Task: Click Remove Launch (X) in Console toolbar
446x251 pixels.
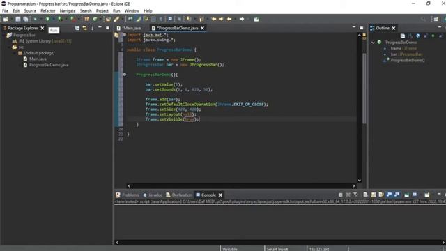Action: tap(348, 195)
